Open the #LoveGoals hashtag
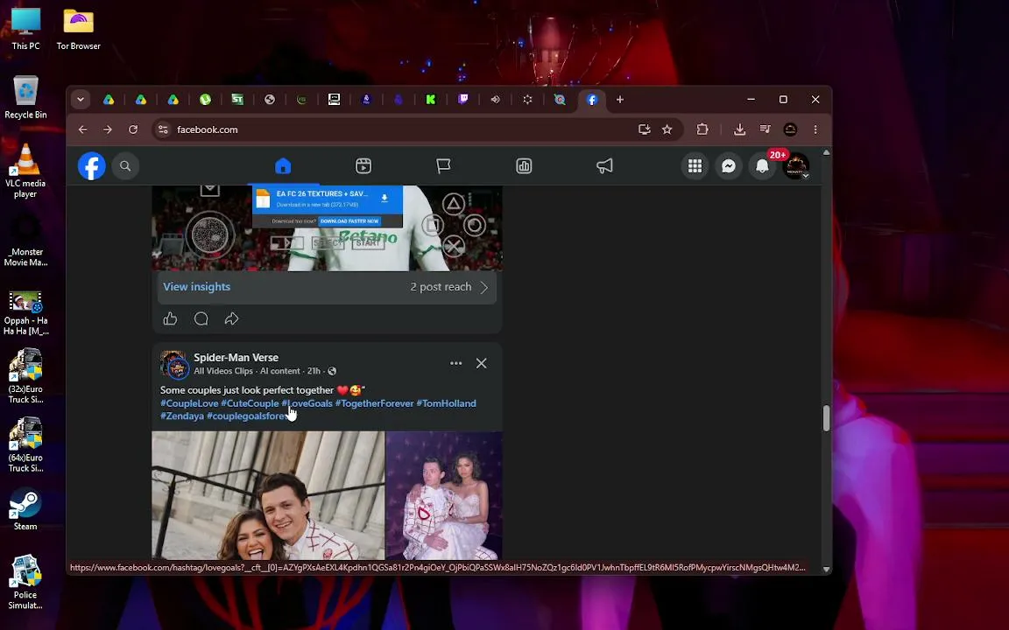The width and height of the screenshot is (1009, 630). pos(307,403)
